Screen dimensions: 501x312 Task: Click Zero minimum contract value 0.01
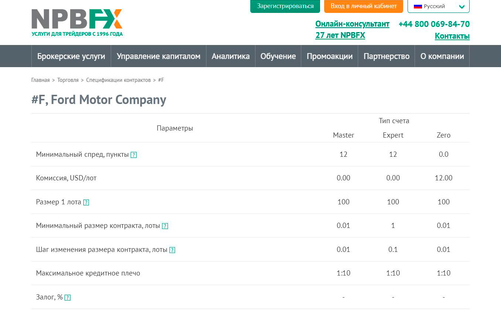443,226
